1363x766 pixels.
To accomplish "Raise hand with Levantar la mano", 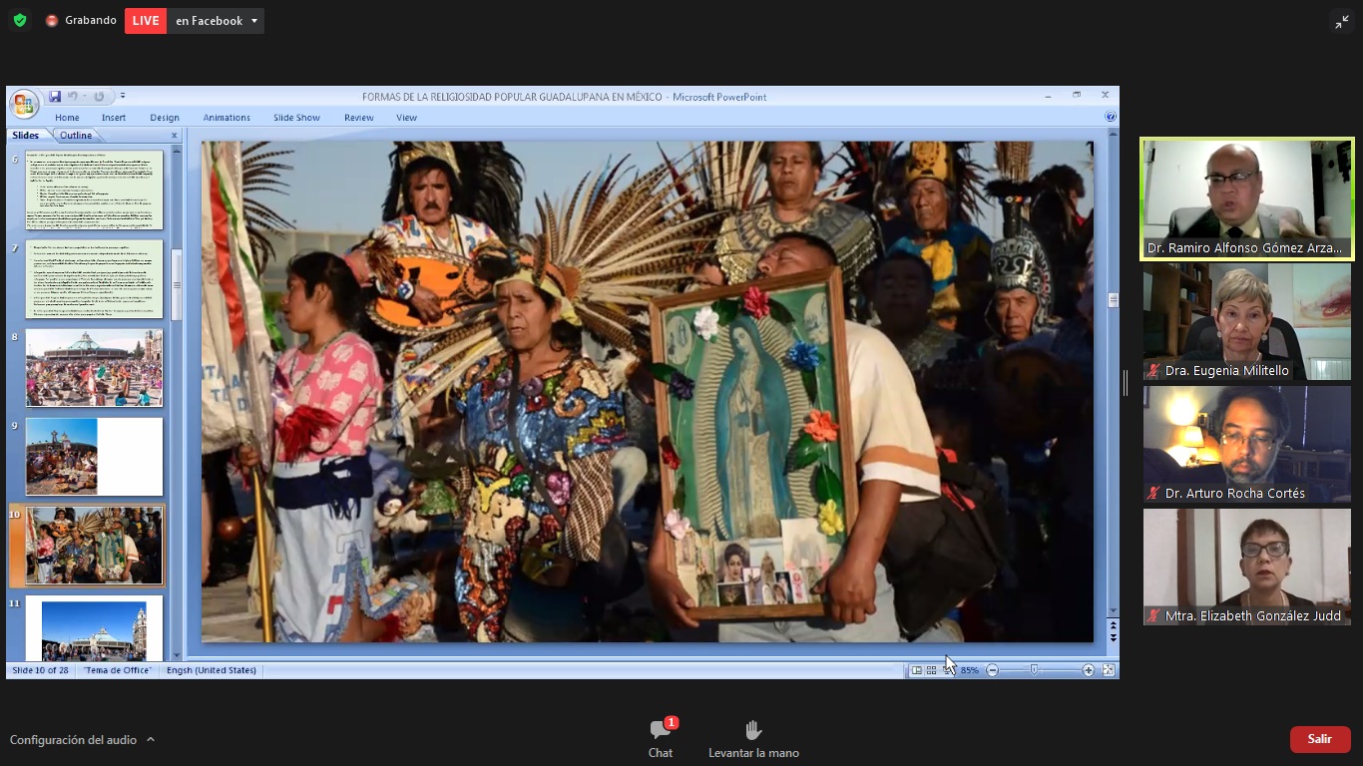I will [753, 738].
